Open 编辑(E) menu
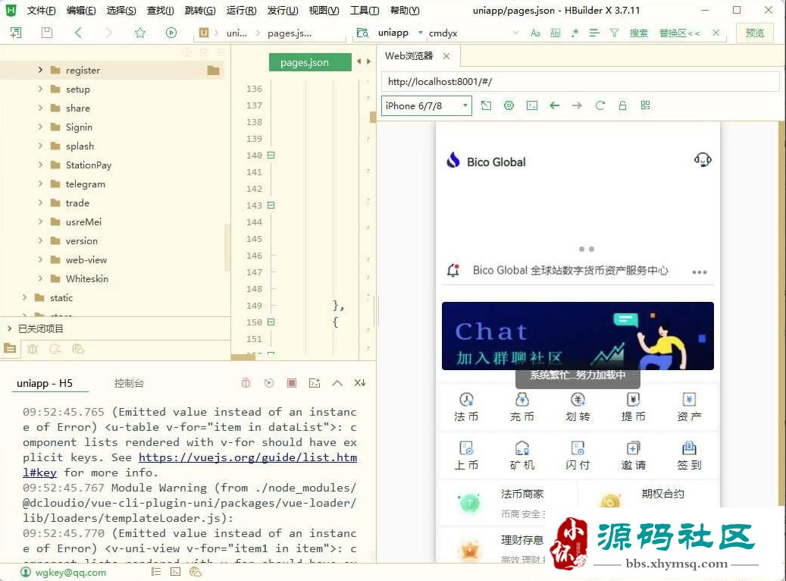786x581 pixels. coord(81,10)
